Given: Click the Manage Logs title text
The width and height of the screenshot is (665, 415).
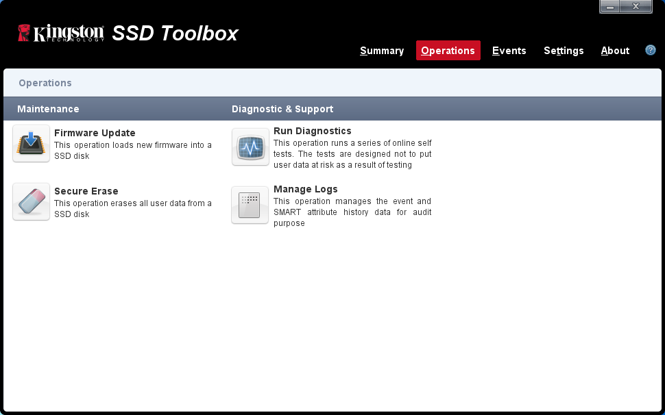Looking at the screenshot, I should click(305, 189).
